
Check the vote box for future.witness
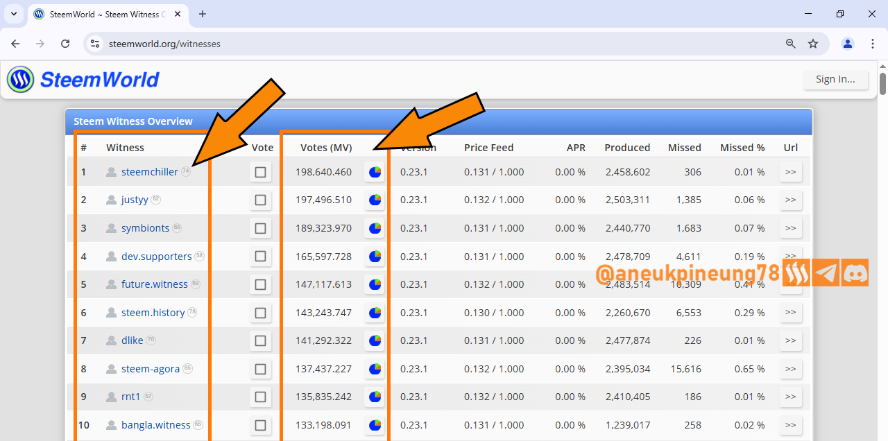[x=260, y=284]
